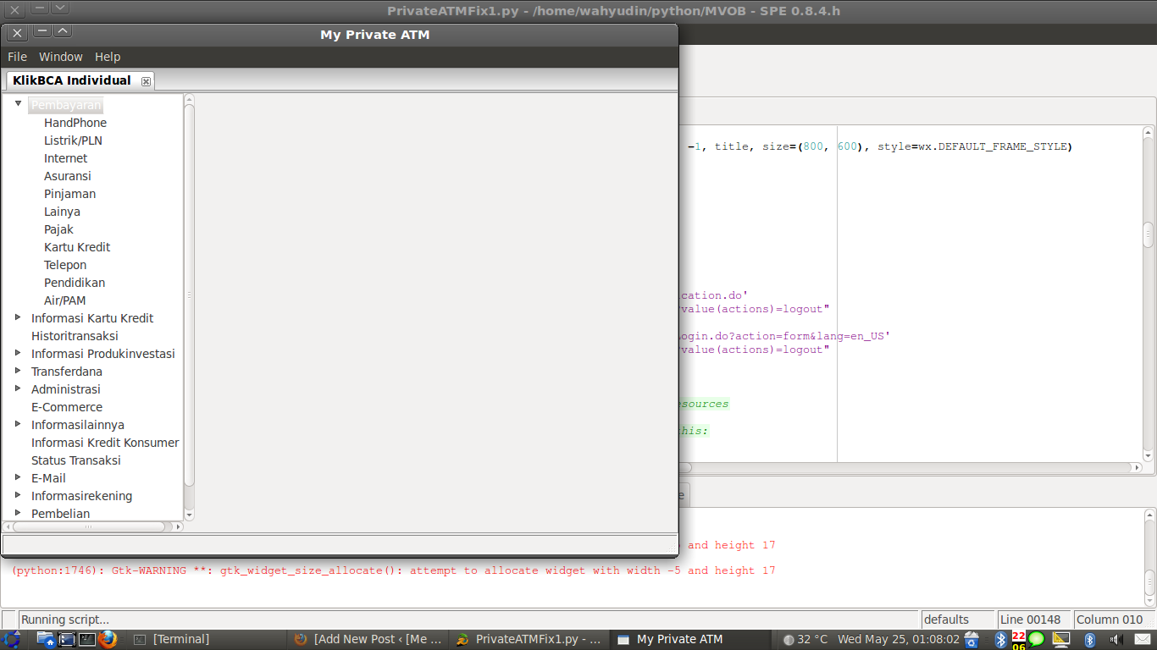Click the terminal launcher icon in panel

pos(87,639)
